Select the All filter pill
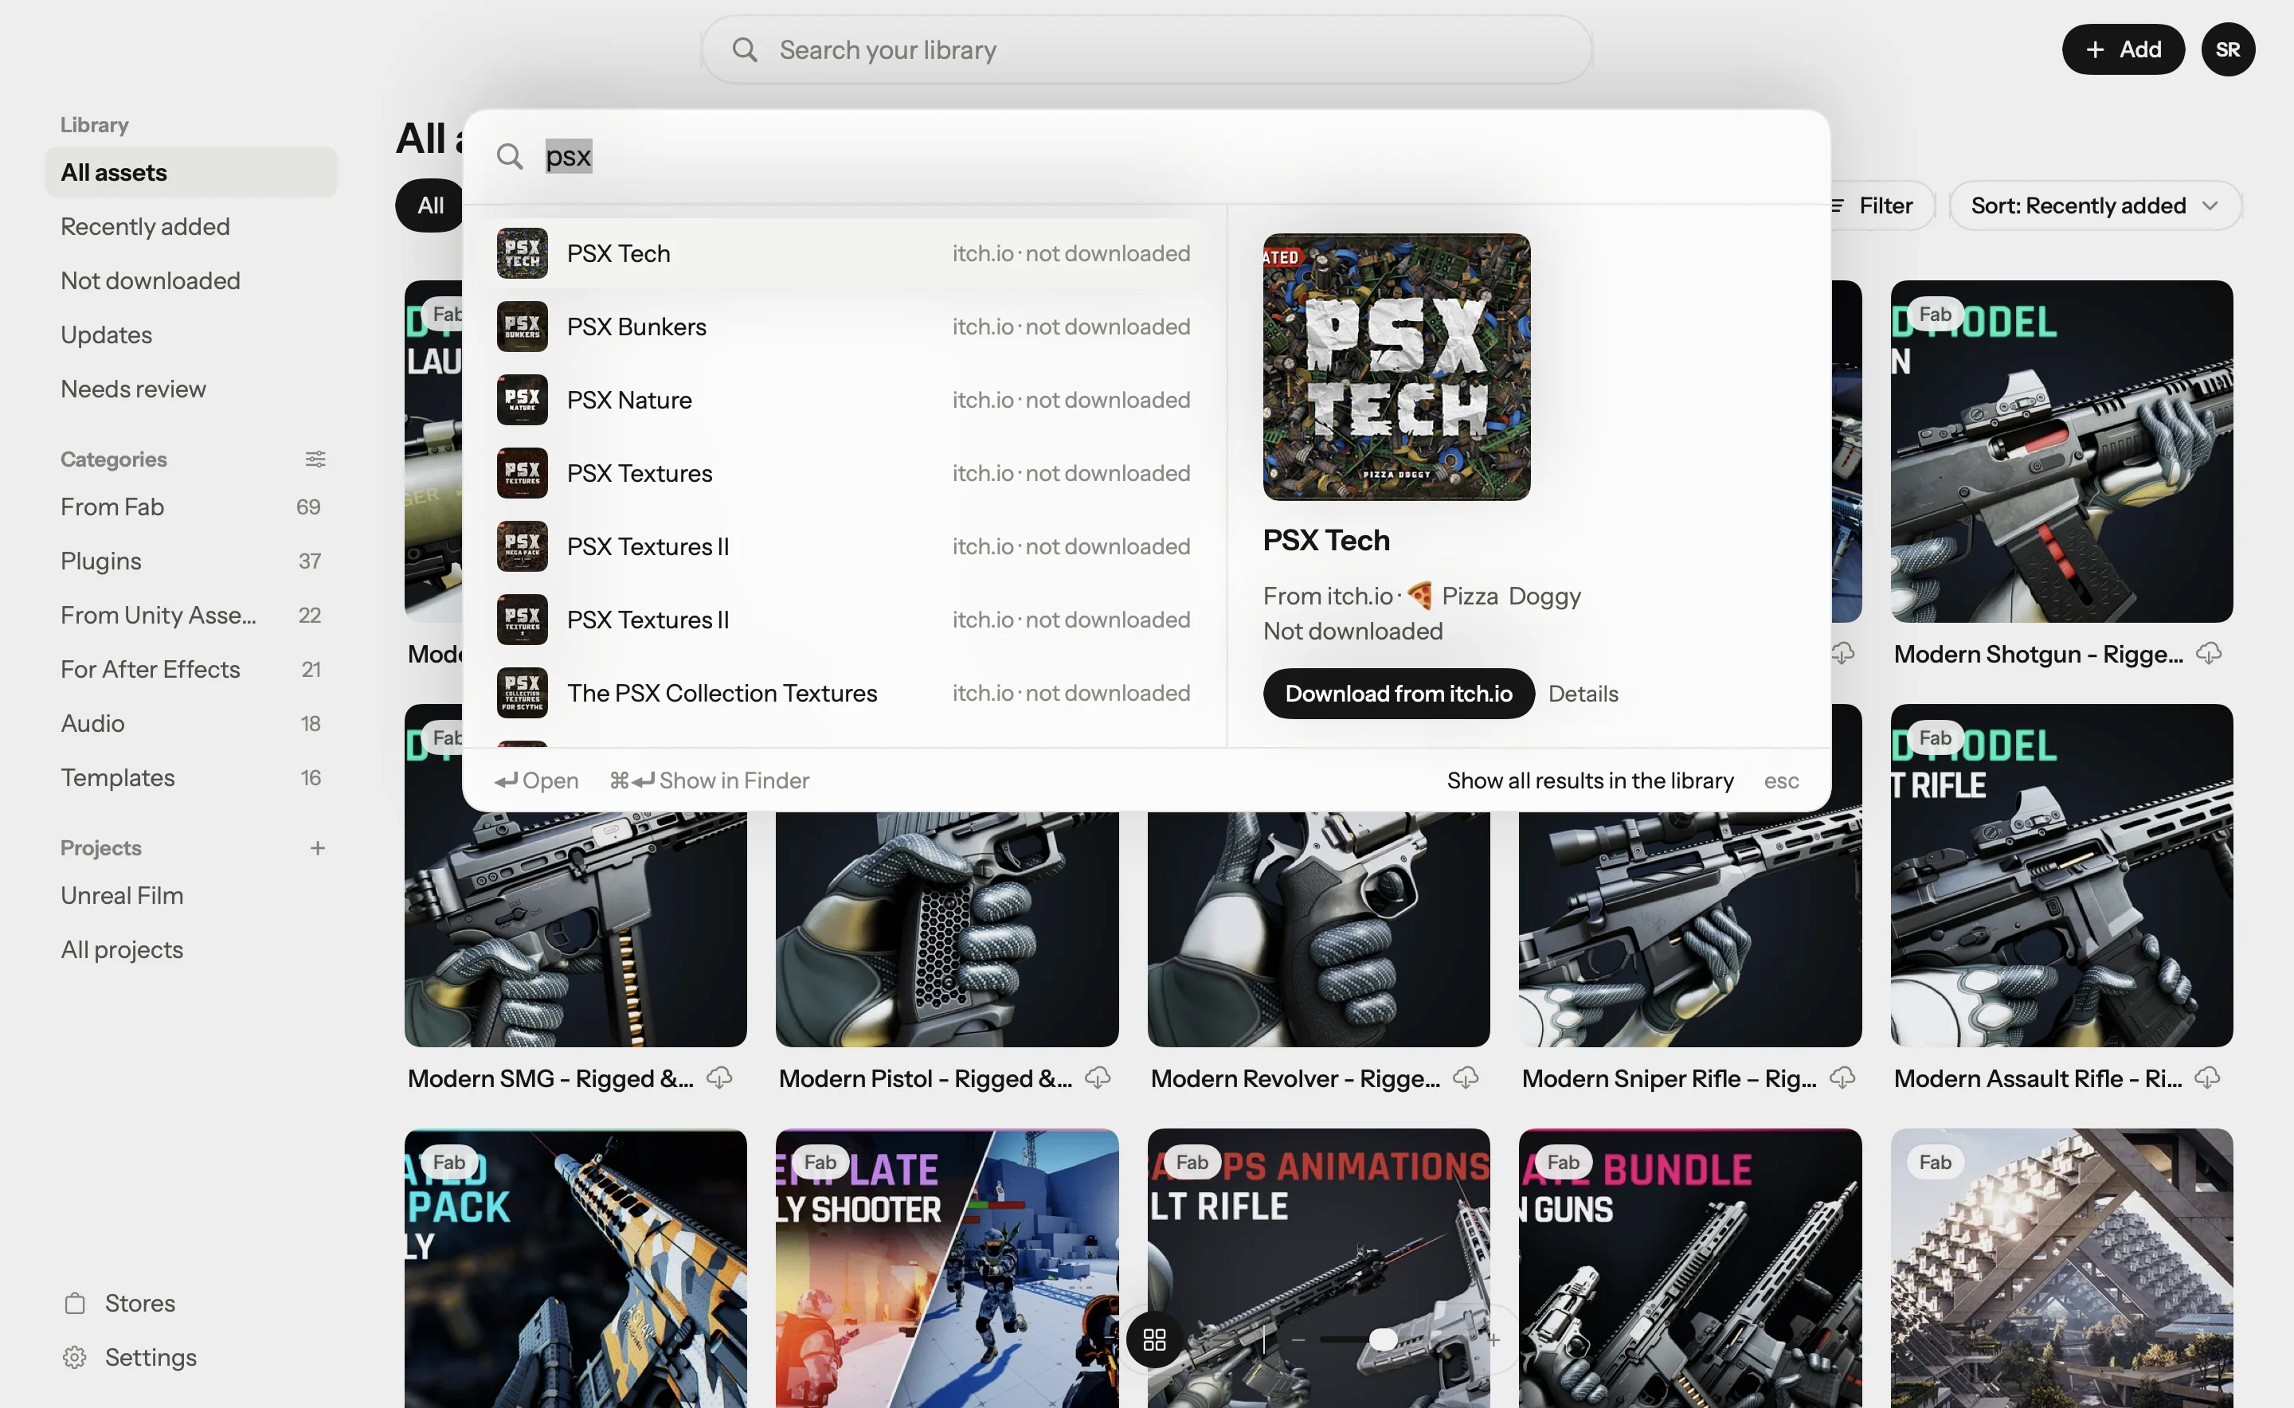 point(429,205)
